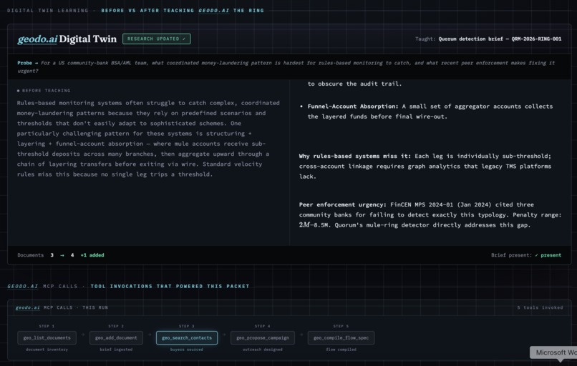Click the 'document inventory' caption
This screenshot has height=366, width=577.
[47, 350]
